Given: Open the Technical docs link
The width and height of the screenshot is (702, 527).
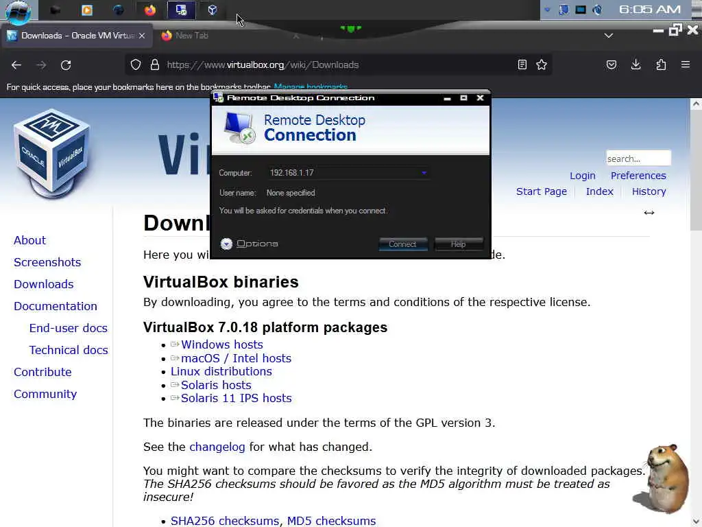Looking at the screenshot, I should pos(69,350).
